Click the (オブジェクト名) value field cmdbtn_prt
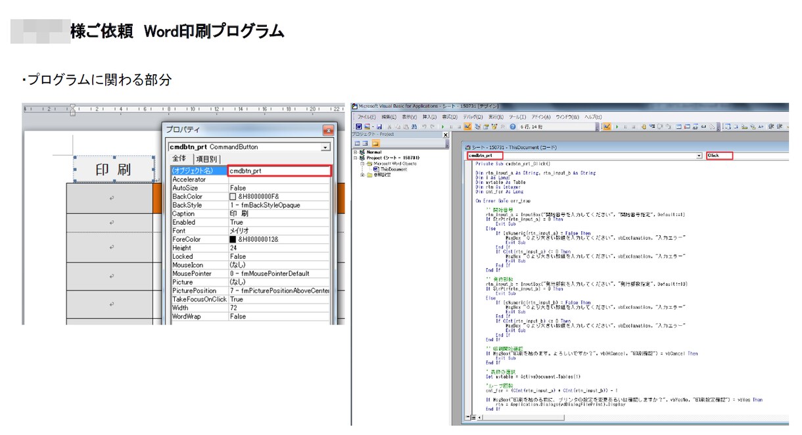This screenshot has width=802, height=435. point(279,171)
